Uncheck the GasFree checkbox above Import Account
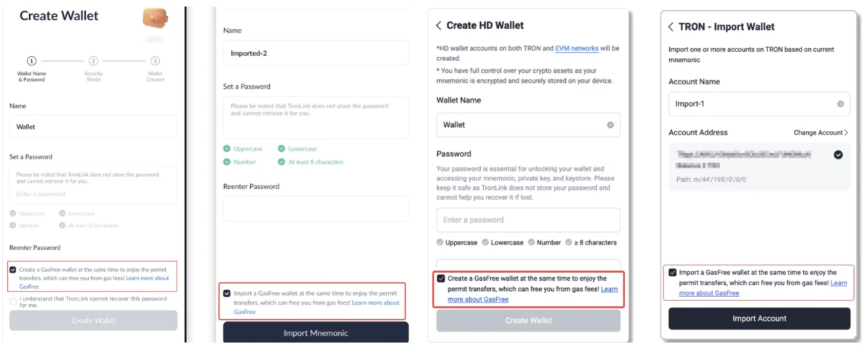 click(672, 273)
